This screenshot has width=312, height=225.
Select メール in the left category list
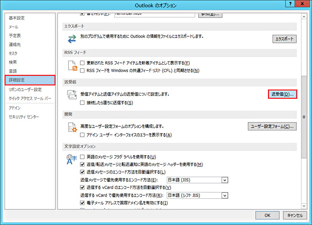[x=13, y=27]
